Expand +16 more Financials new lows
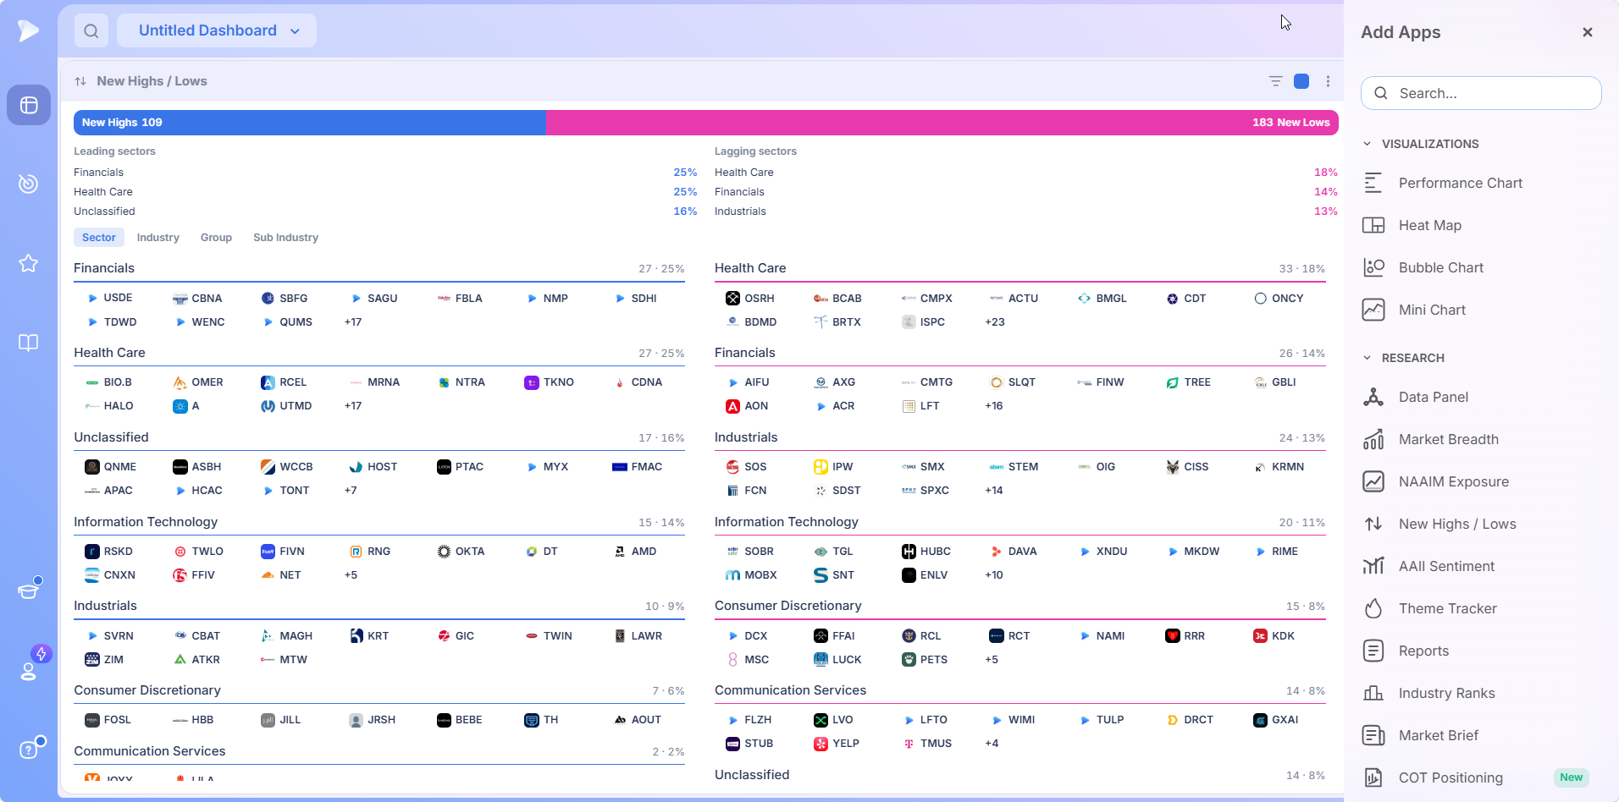This screenshot has width=1619, height=802. [x=994, y=406]
